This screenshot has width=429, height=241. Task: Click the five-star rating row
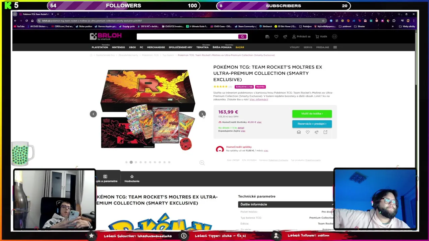(221, 87)
